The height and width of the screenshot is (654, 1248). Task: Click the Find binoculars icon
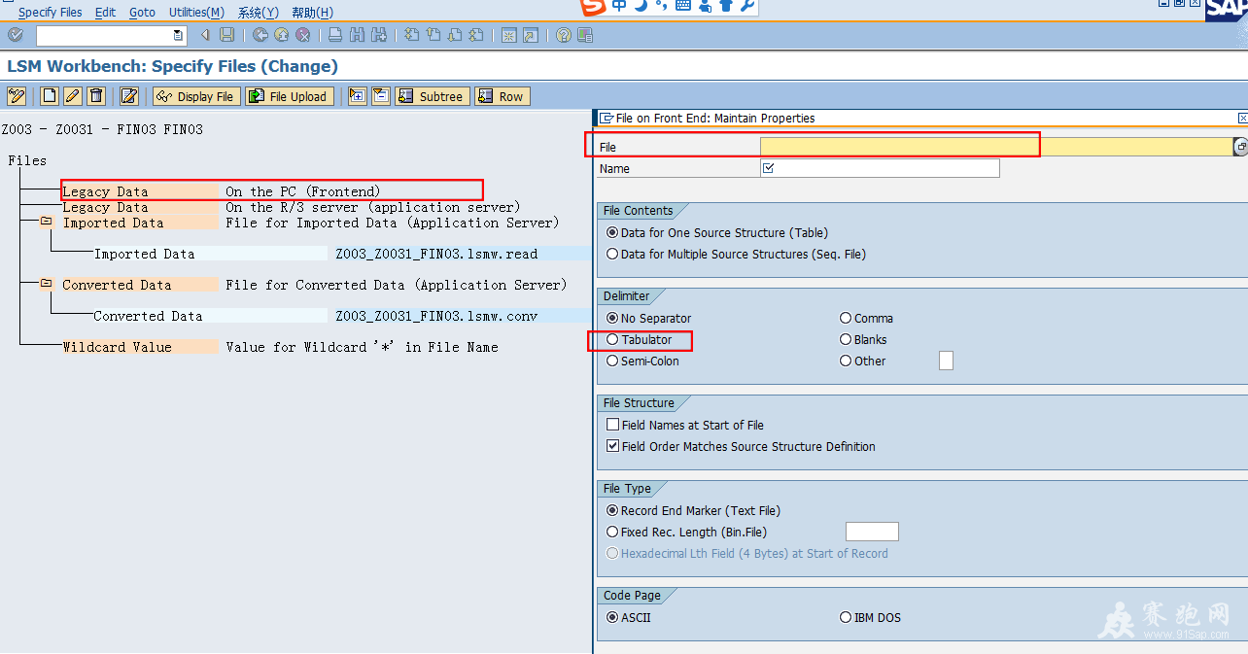tap(357, 35)
